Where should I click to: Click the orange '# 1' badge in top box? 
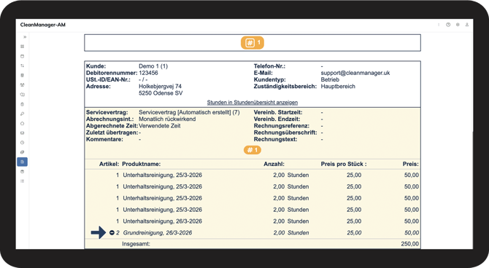pyautogui.click(x=253, y=43)
